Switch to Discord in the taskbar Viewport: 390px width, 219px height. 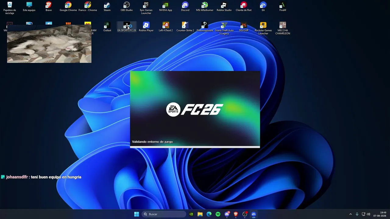227,214
